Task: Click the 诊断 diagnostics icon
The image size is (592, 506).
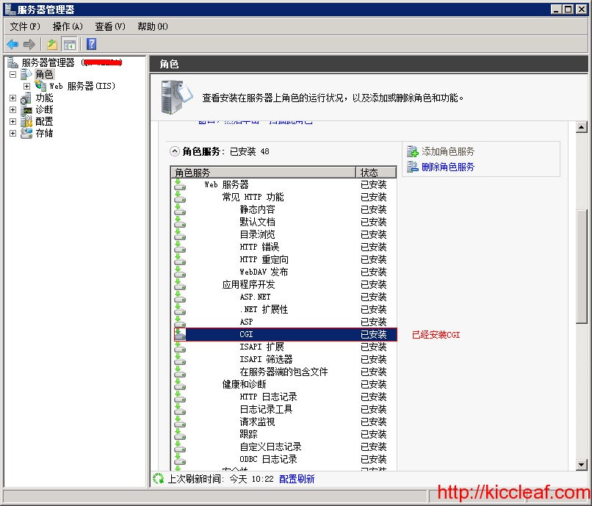Action: tap(27, 110)
